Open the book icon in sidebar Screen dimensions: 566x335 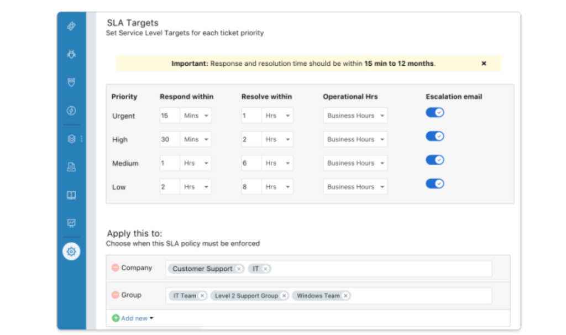tap(71, 196)
